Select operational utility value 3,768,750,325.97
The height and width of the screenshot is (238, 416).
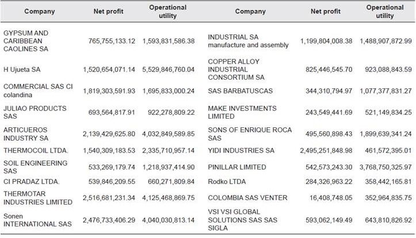pyautogui.click(x=382, y=167)
